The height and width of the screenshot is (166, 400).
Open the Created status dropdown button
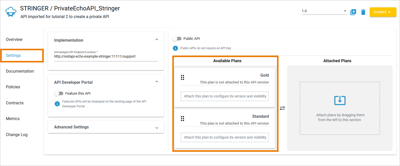(383, 12)
